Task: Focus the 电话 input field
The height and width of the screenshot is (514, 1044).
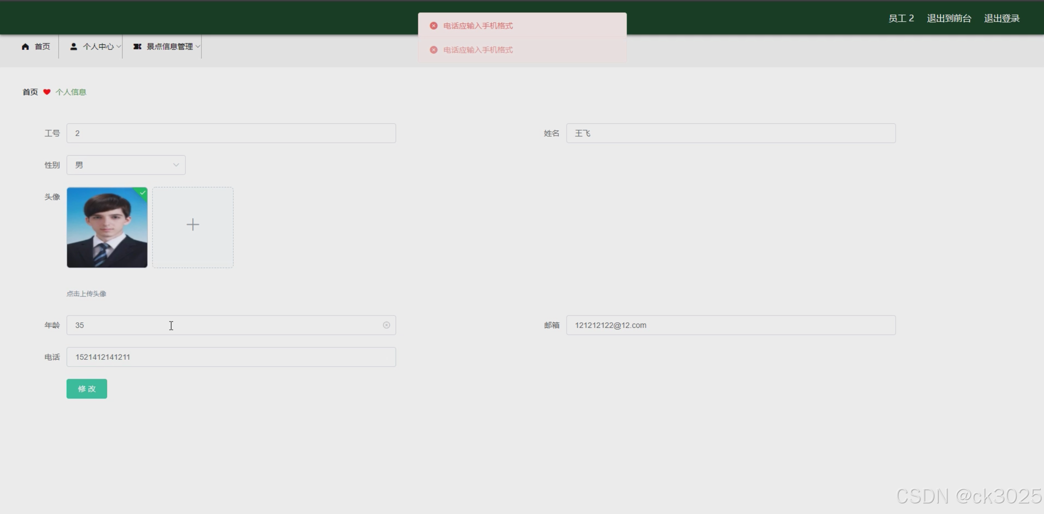Action: click(x=231, y=357)
